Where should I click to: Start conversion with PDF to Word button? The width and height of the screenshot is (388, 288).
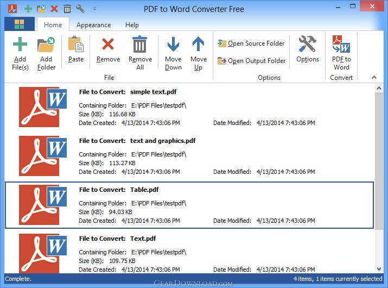pyautogui.click(x=341, y=54)
